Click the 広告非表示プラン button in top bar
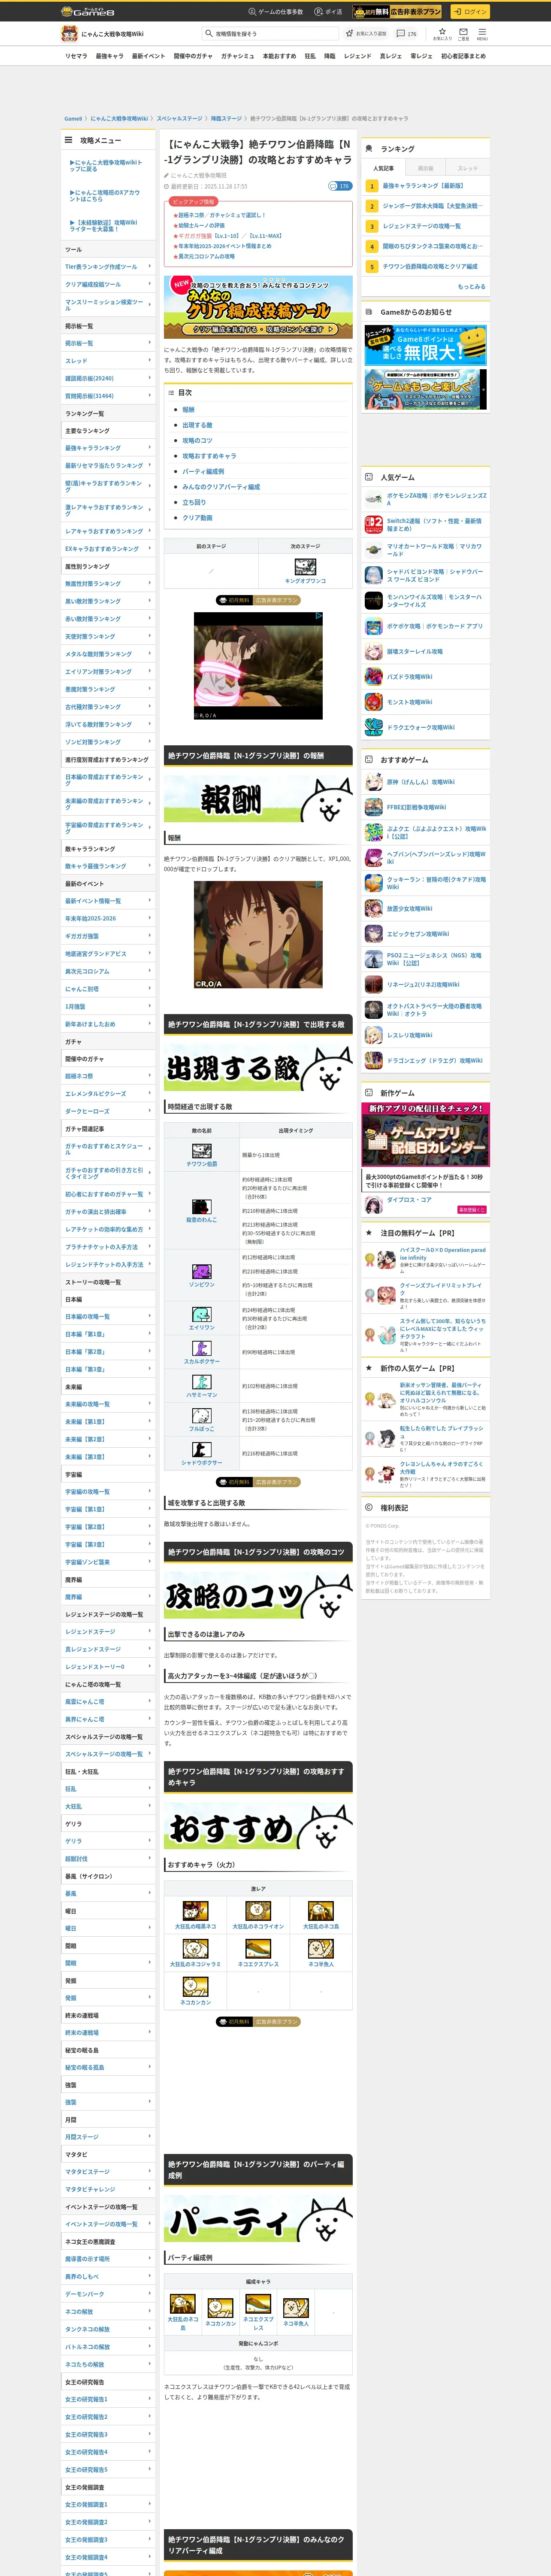Image resolution: width=551 pixels, height=2576 pixels. click(x=398, y=12)
